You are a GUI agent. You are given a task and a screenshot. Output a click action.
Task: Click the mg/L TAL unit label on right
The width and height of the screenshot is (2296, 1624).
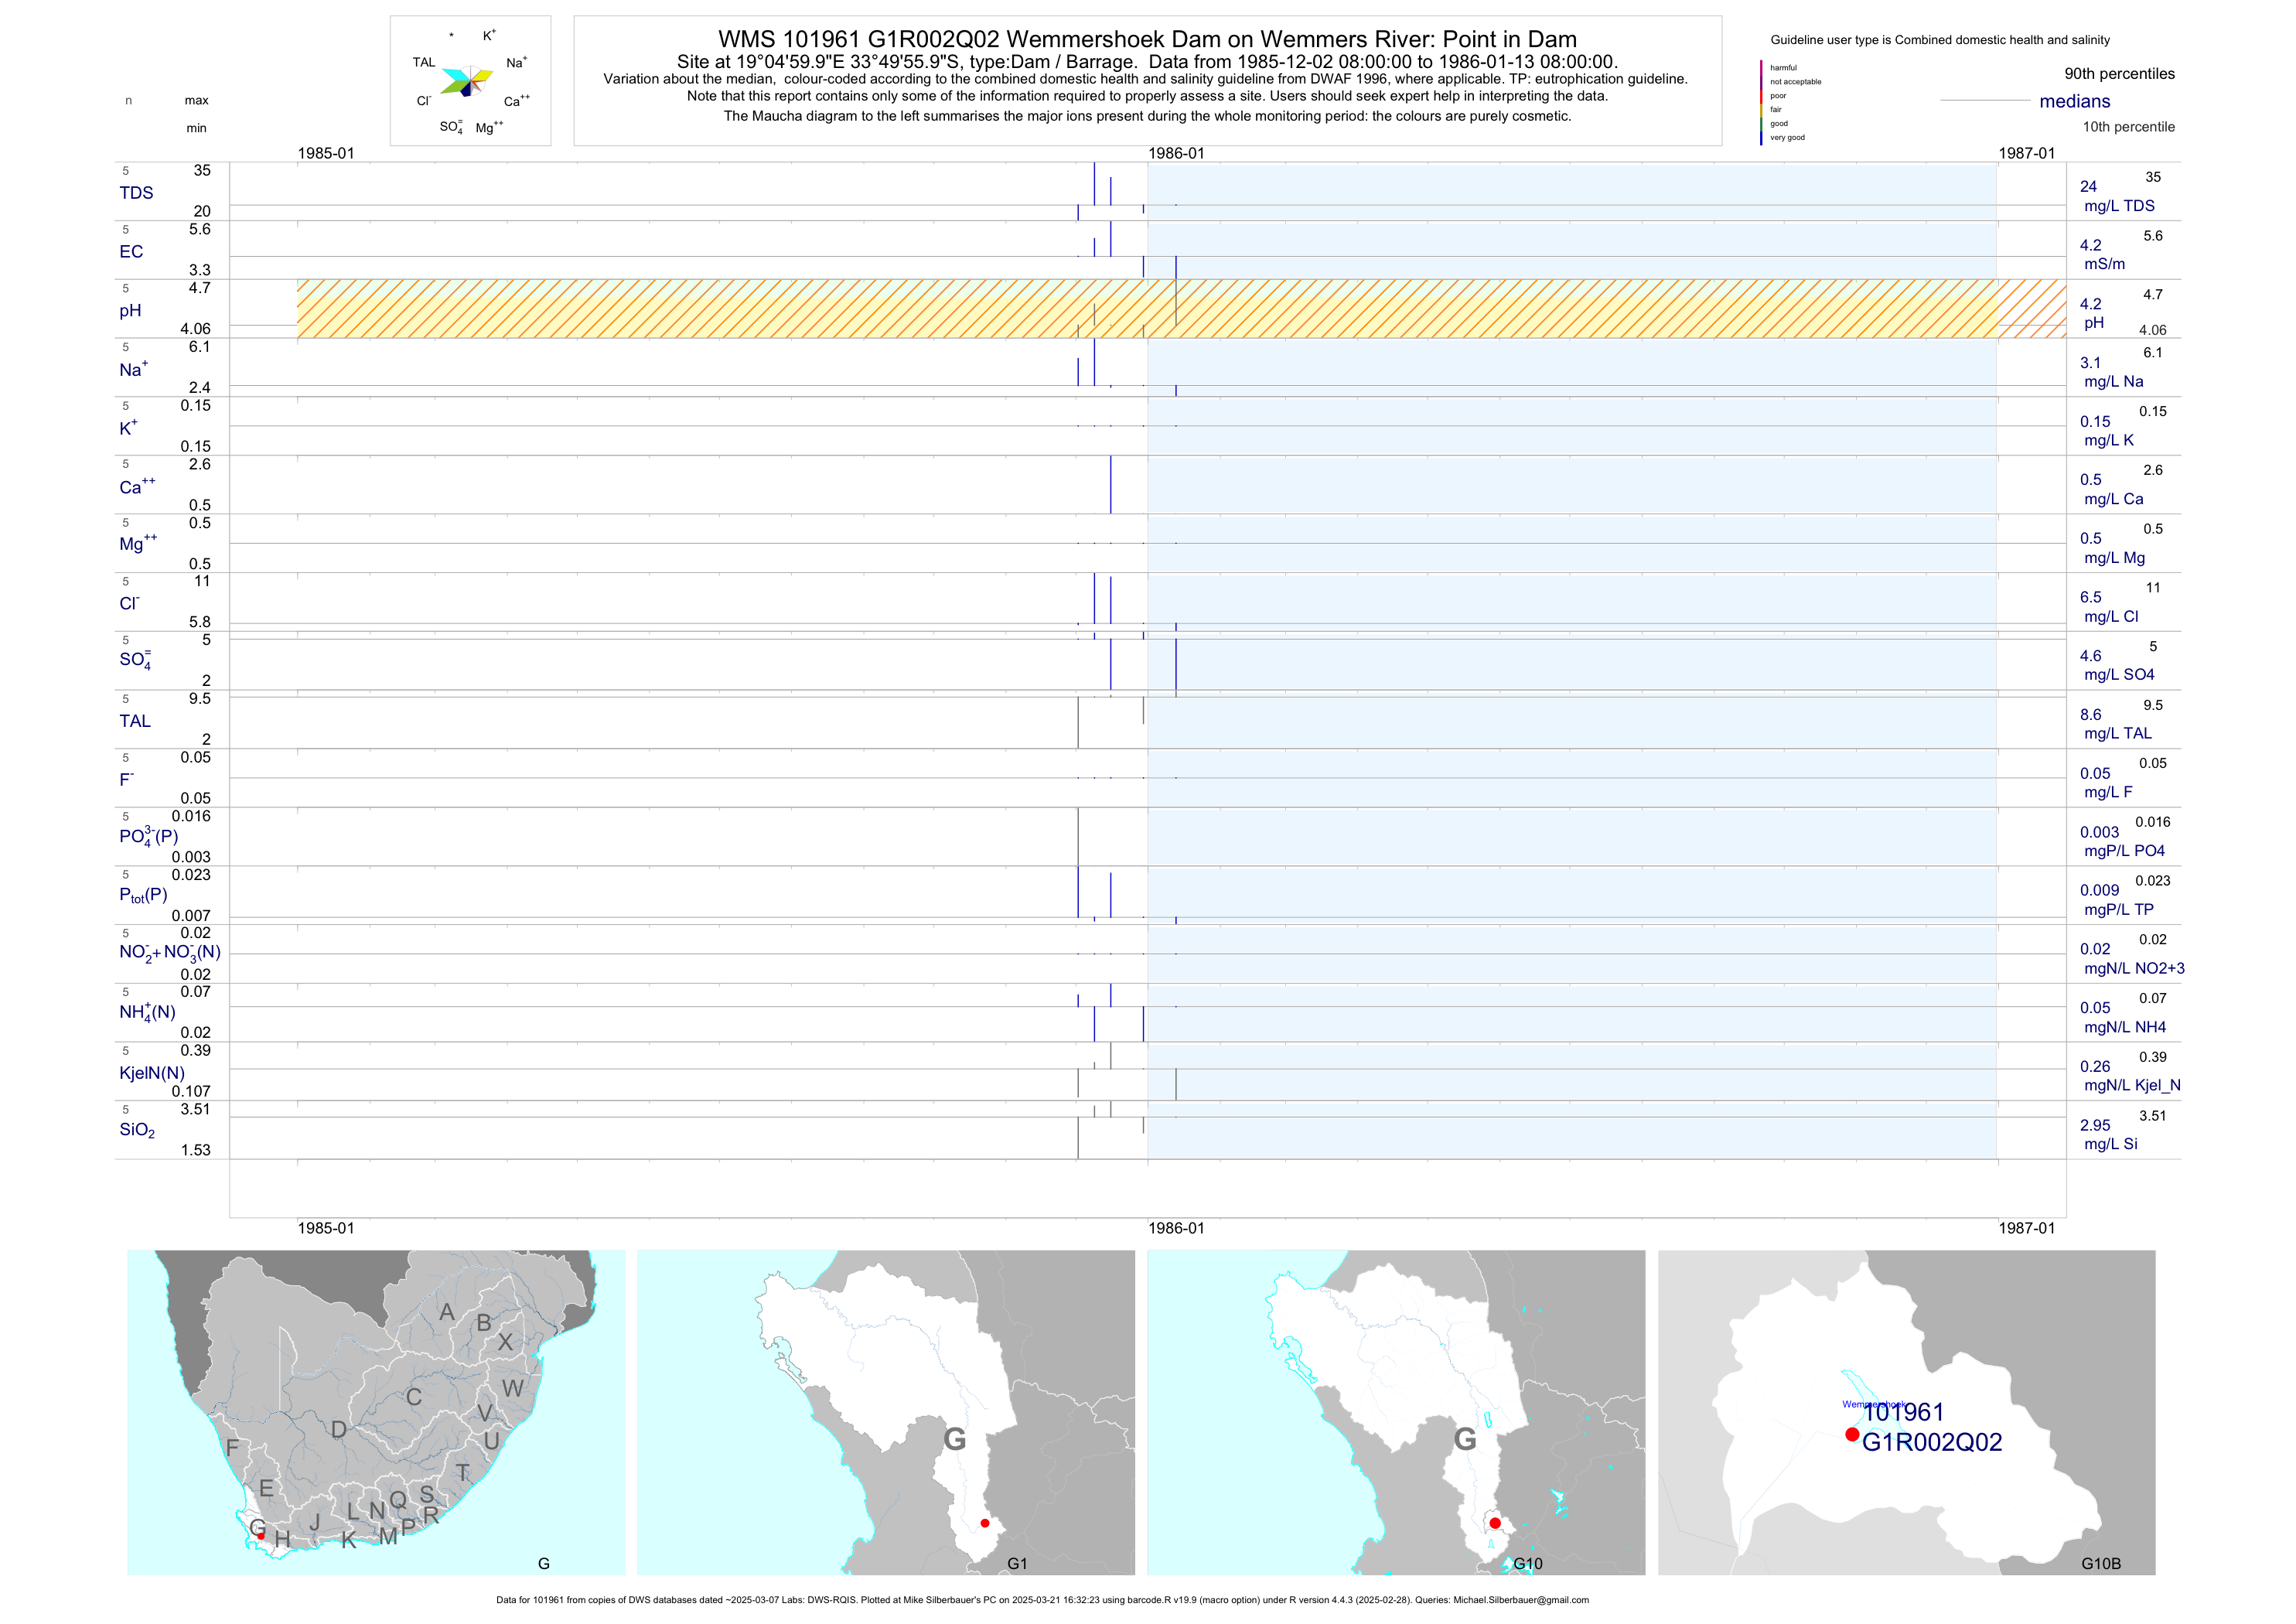click(2117, 733)
